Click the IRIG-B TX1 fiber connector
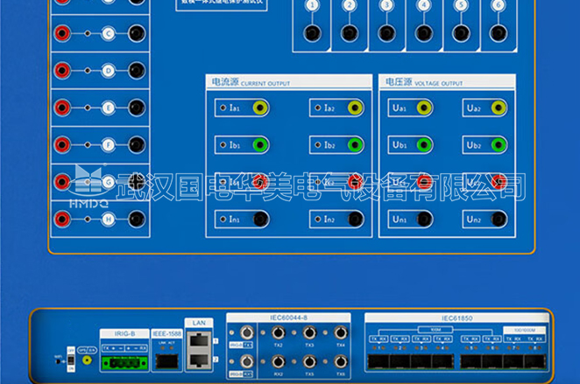 click(x=247, y=332)
